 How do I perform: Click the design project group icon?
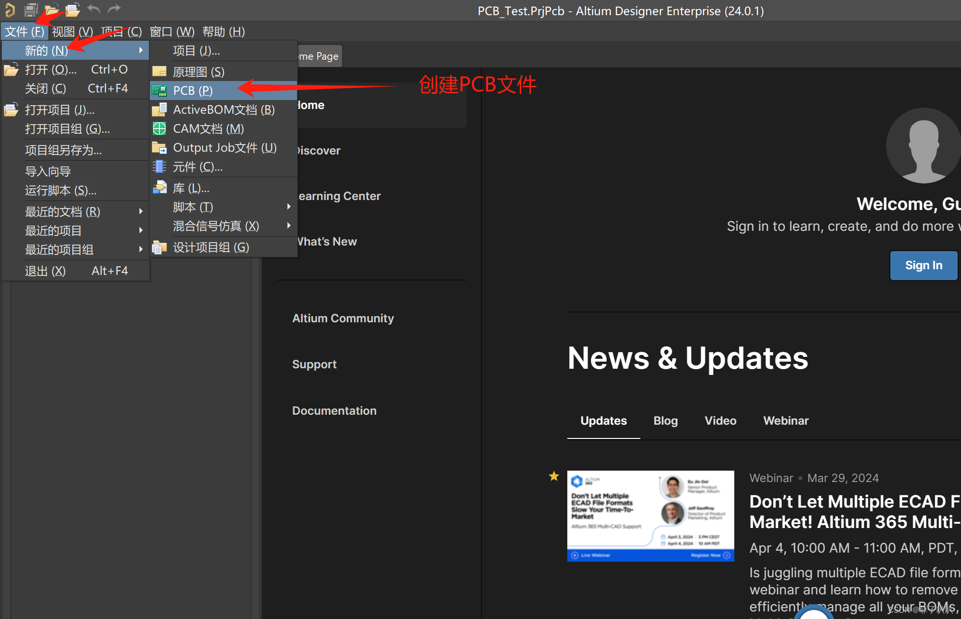point(159,247)
